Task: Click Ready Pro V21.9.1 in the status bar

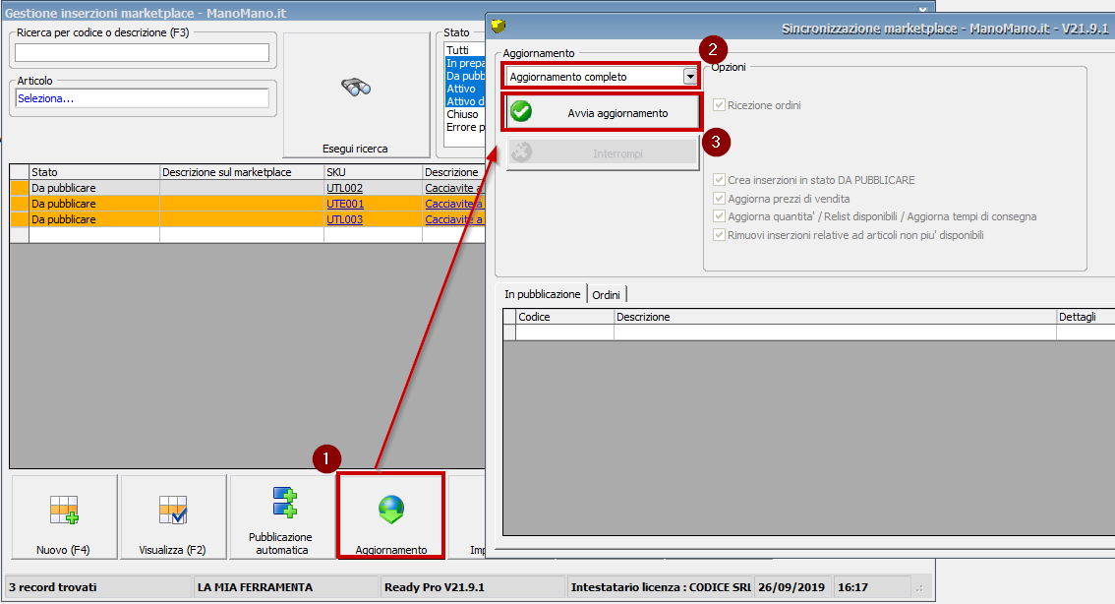Action: (435, 587)
